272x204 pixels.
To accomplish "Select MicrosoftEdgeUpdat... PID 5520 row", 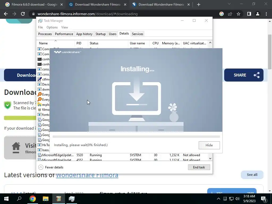I will [x=122, y=155].
